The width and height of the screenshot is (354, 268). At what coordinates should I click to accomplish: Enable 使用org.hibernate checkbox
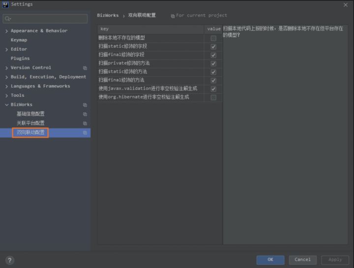tap(213, 97)
